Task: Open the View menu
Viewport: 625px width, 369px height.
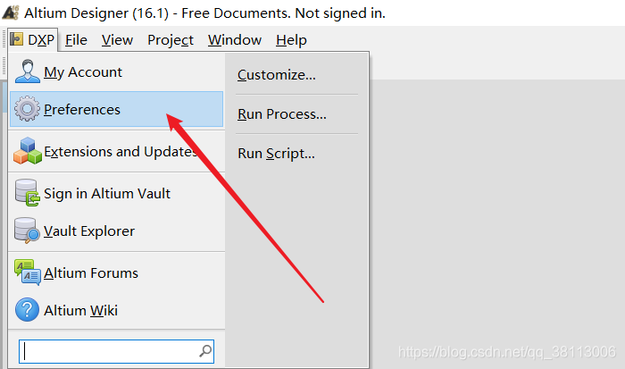Action: (117, 40)
